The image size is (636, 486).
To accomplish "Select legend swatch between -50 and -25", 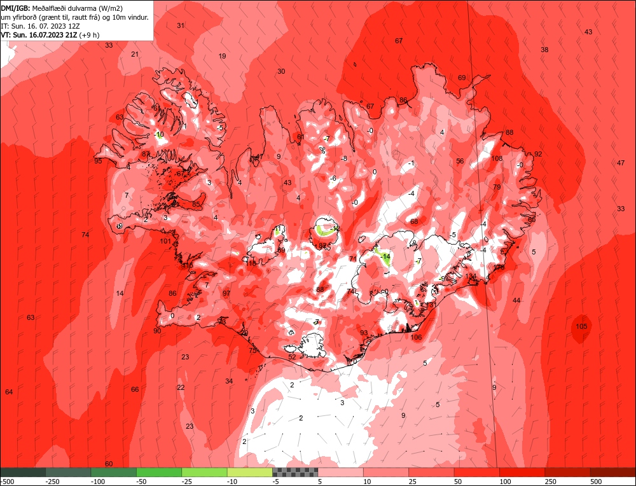I will pos(160,472).
